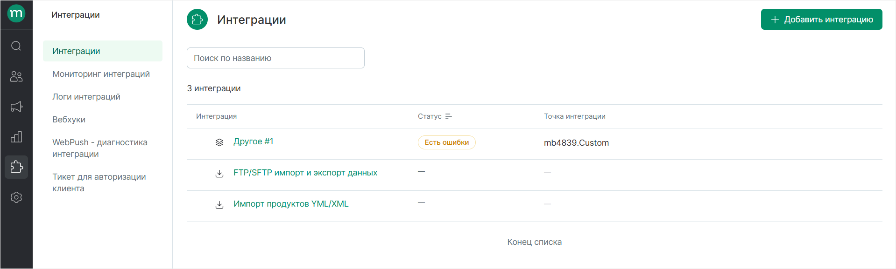Open Тикет для авторизации клиента

pyautogui.click(x=99, y=182)
